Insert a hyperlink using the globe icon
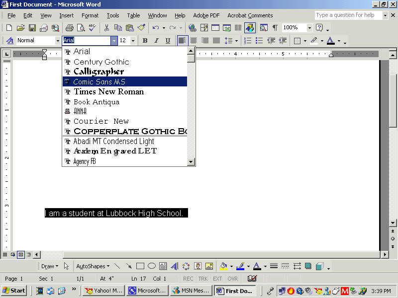Screen dimensions: 398x298 [x=193, y=28]
